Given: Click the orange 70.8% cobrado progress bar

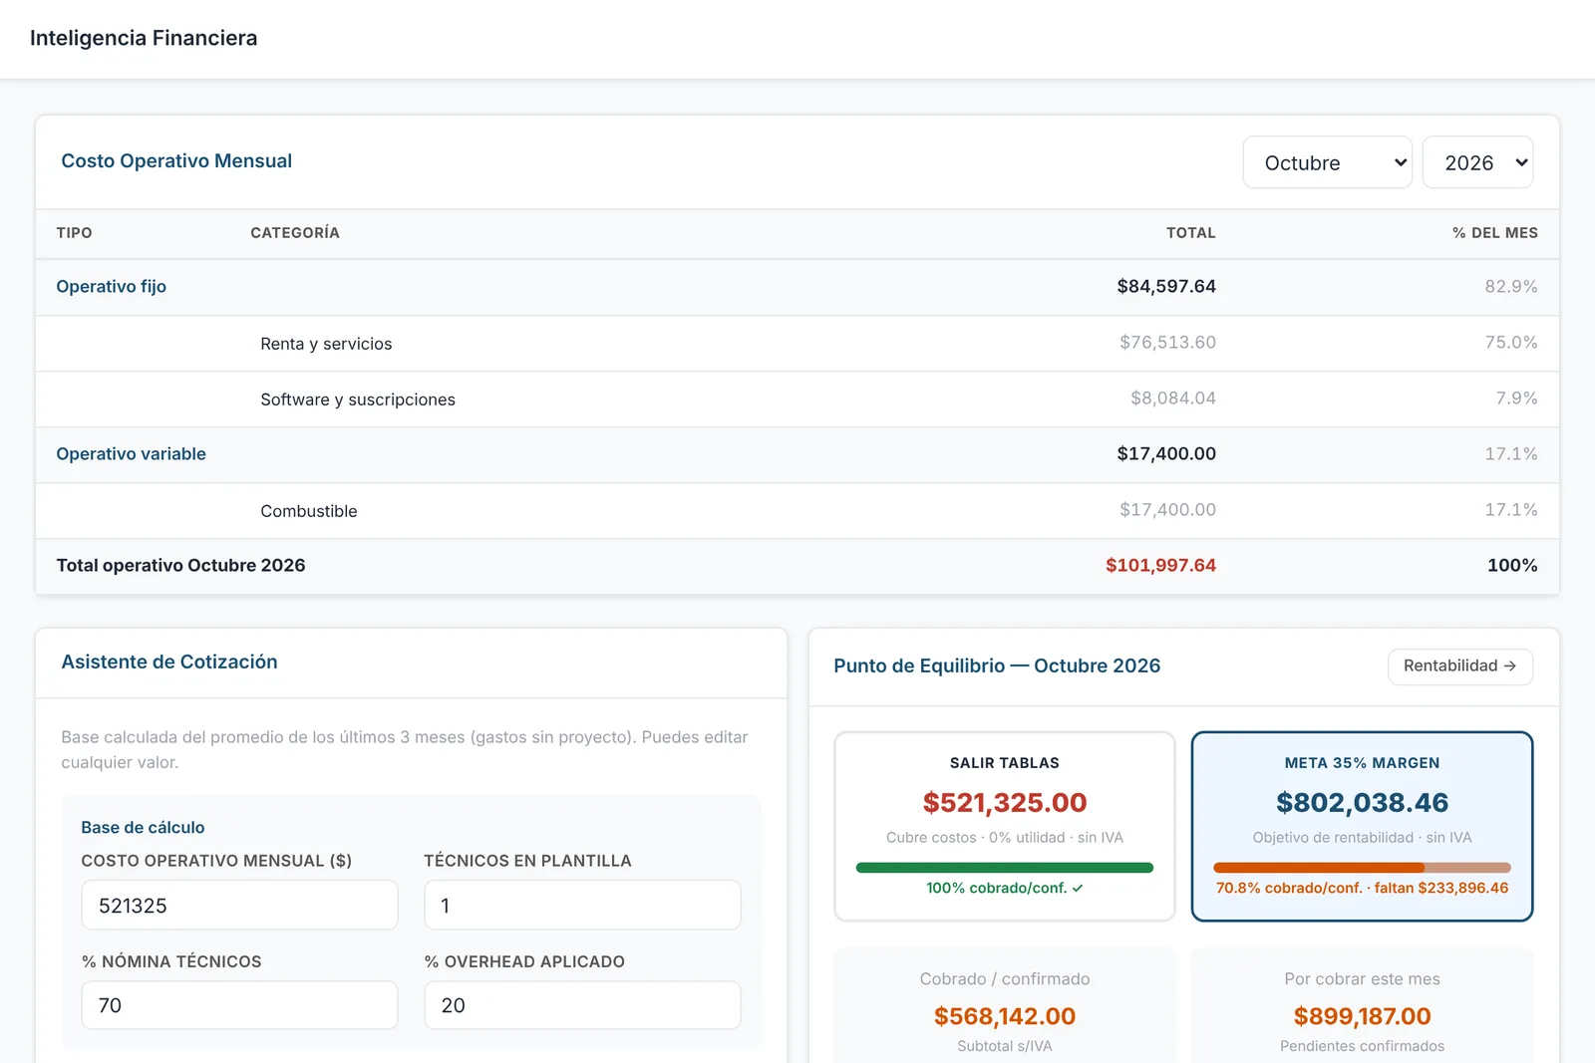Looking at the screenshot, I should click(x=1362, y=868).
